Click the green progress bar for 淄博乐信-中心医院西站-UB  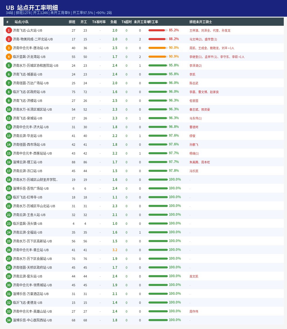tap(158, 320)
